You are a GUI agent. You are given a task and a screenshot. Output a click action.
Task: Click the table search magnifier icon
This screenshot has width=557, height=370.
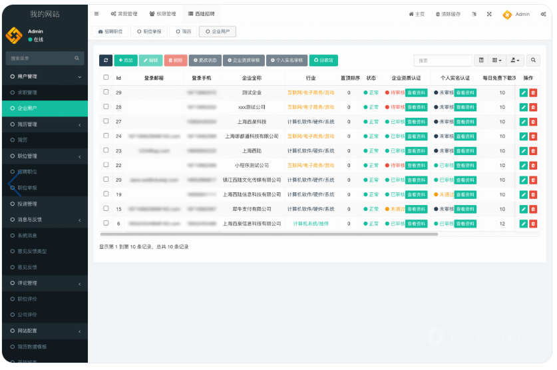(x=534, y=61)
